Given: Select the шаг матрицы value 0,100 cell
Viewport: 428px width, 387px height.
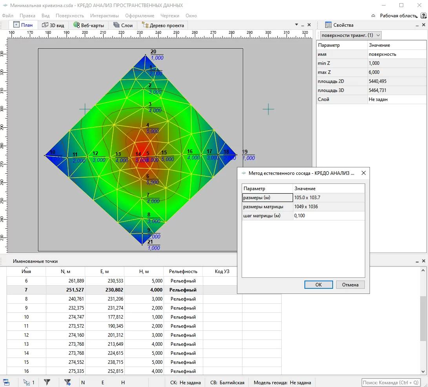Looking at the screenshot, I should [329, 216].
